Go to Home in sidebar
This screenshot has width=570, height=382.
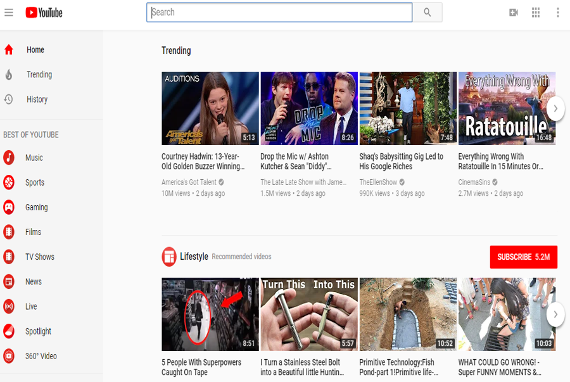35,50
